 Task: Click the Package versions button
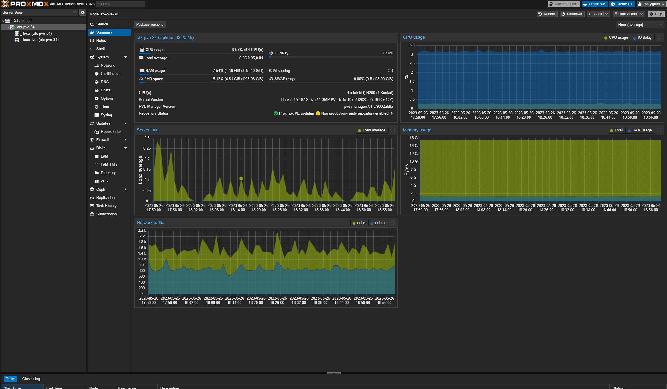click(x=149, y=25)
